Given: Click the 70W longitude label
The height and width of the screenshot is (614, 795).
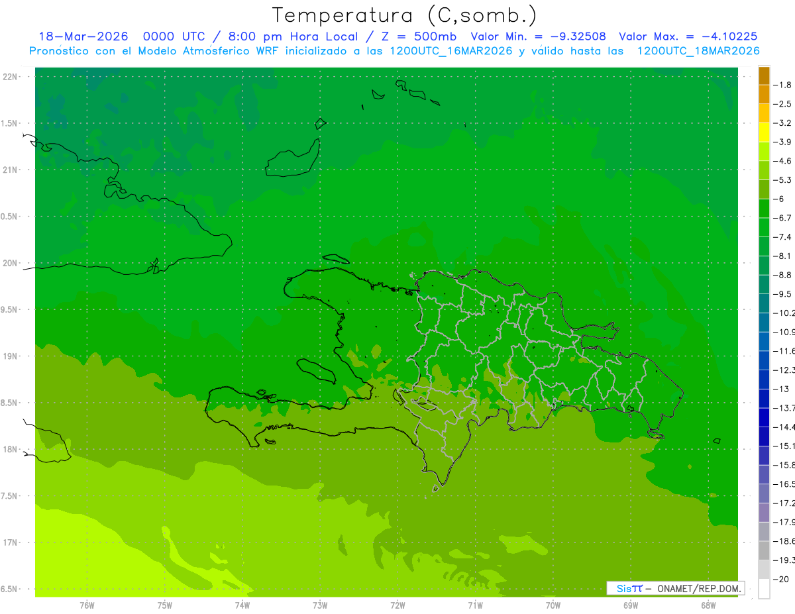Looking at the screenshot, I should [x=553, y=605].
